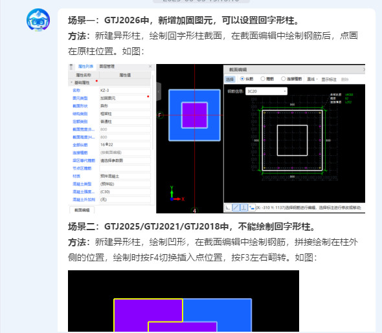This screenshot has height=333, width=382.
Task: Open the 定额类别 value 普通柱
Action: 125,122
